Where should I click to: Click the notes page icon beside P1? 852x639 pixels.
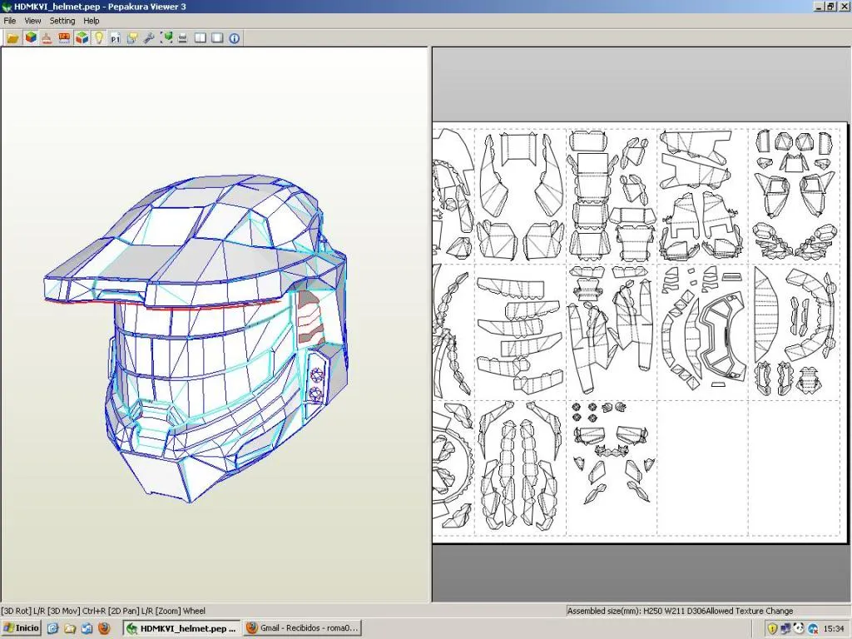click(132, 37)
